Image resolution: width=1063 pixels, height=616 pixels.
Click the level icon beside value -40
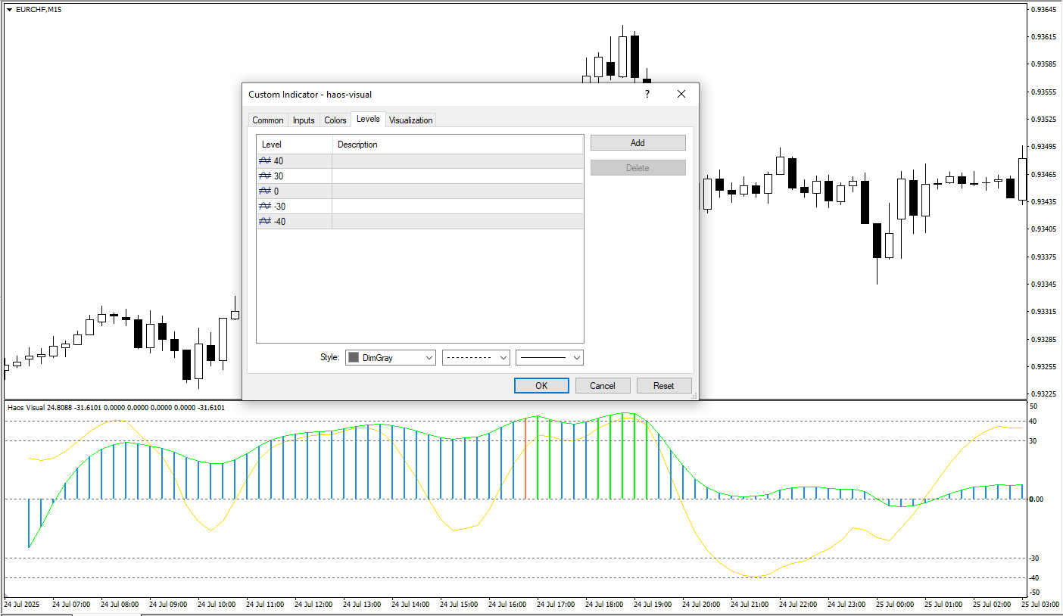coord(265,222)
